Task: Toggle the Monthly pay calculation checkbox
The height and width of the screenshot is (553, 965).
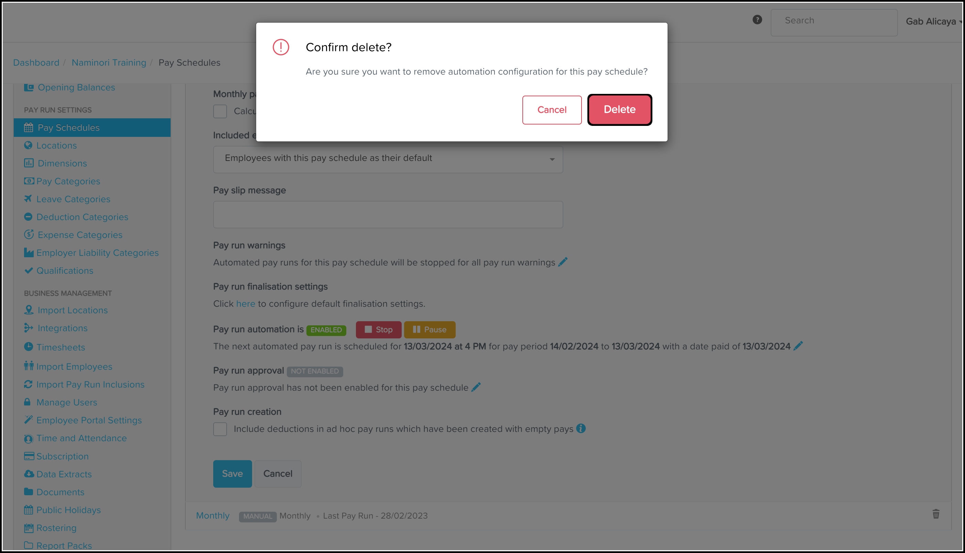Action: point(220,111)
